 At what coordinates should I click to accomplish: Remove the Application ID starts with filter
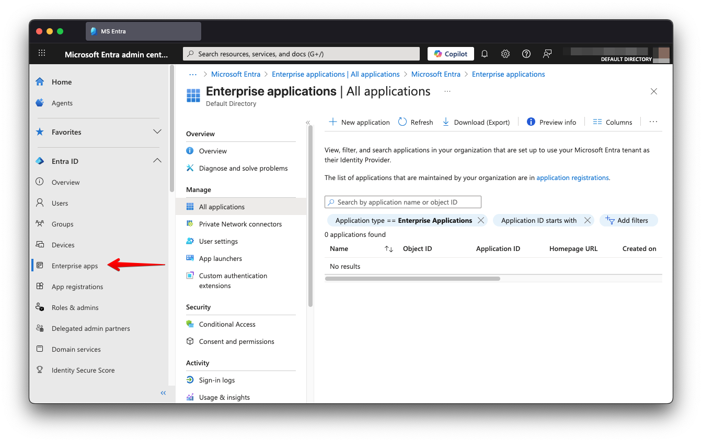coord(588,220)
